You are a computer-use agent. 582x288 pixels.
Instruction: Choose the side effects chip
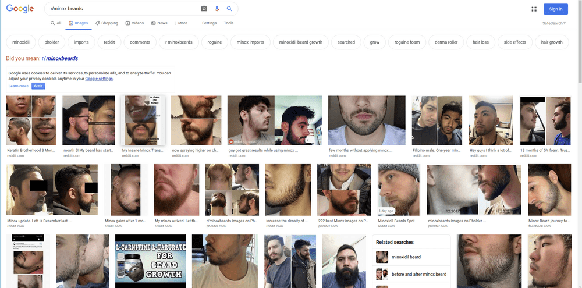(515, 42)
